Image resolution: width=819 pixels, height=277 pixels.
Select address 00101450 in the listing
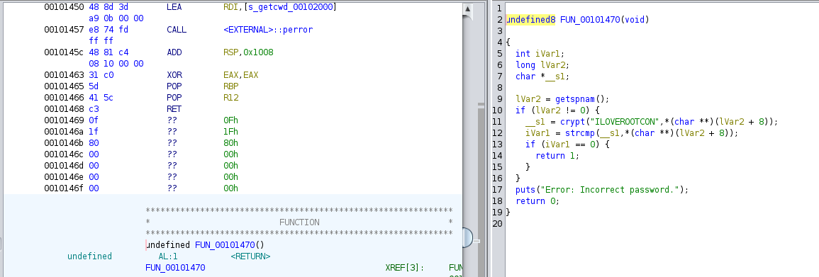pos(64,7)
